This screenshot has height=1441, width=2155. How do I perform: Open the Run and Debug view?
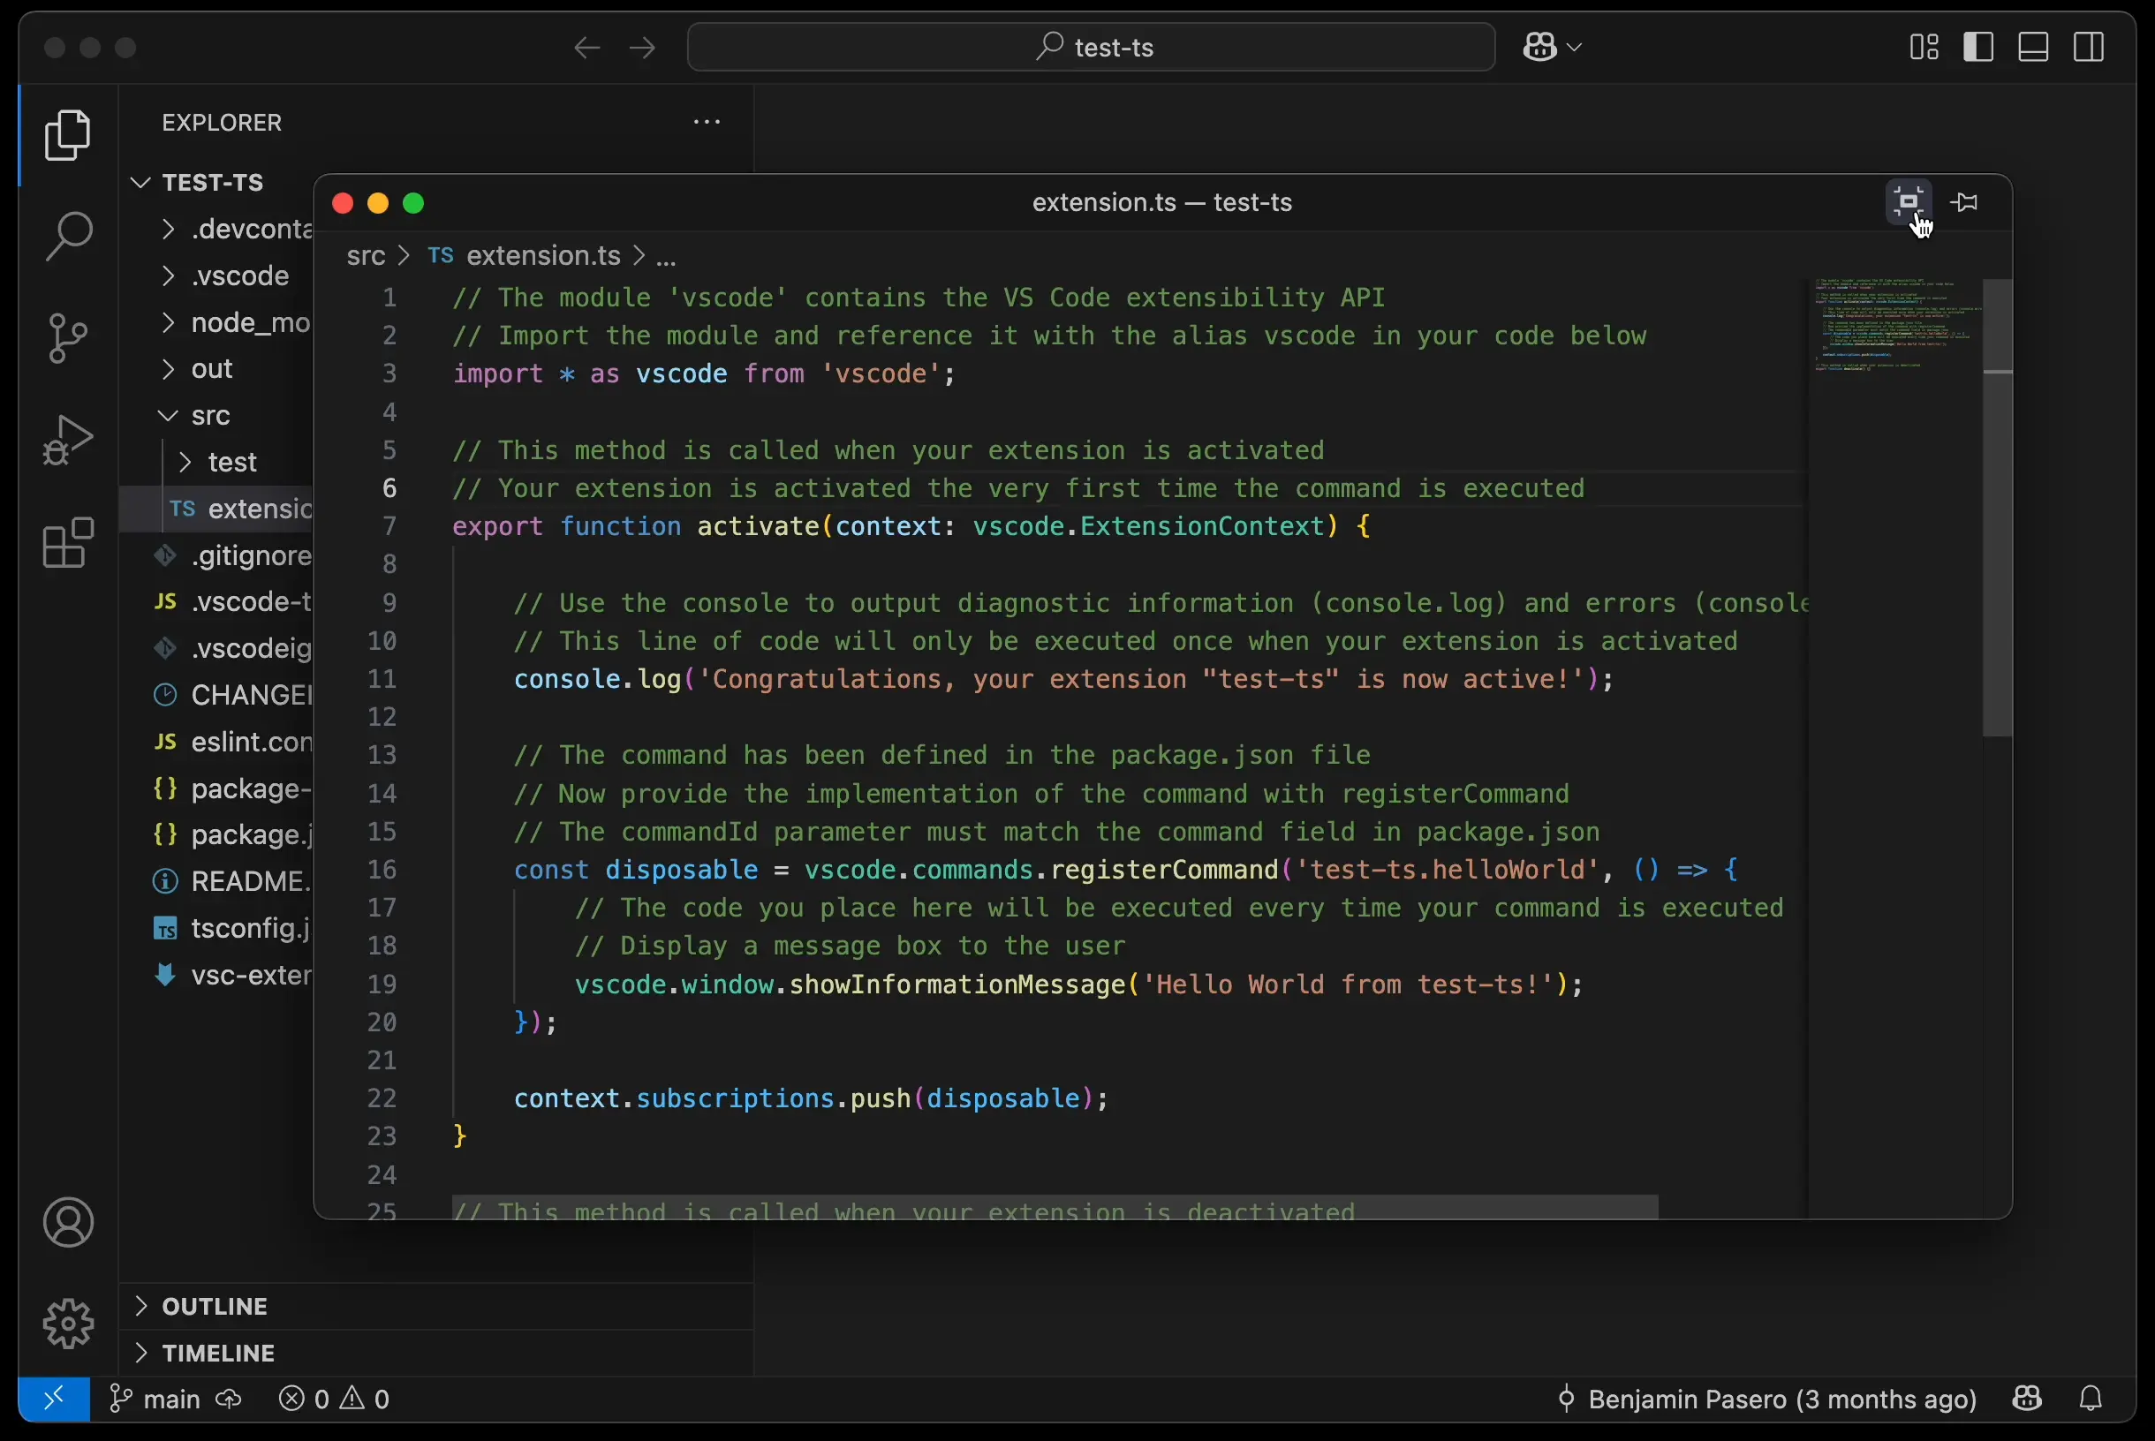68,440
